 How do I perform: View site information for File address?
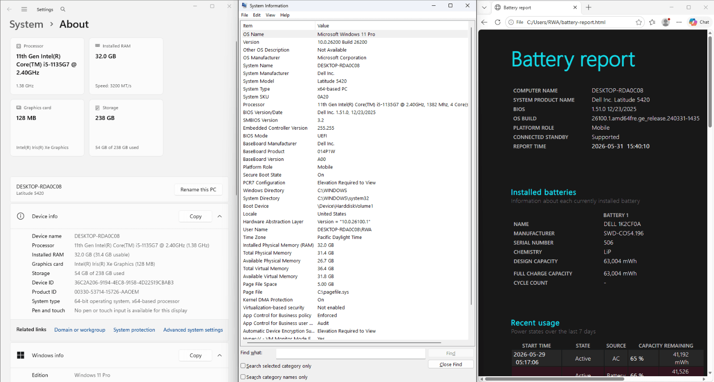(x=515, y=22)
